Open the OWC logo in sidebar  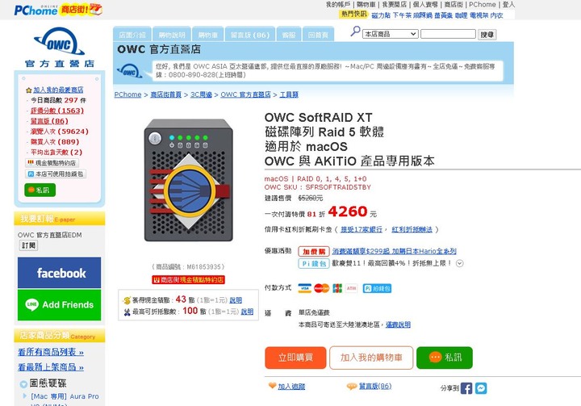pos(59,48)
